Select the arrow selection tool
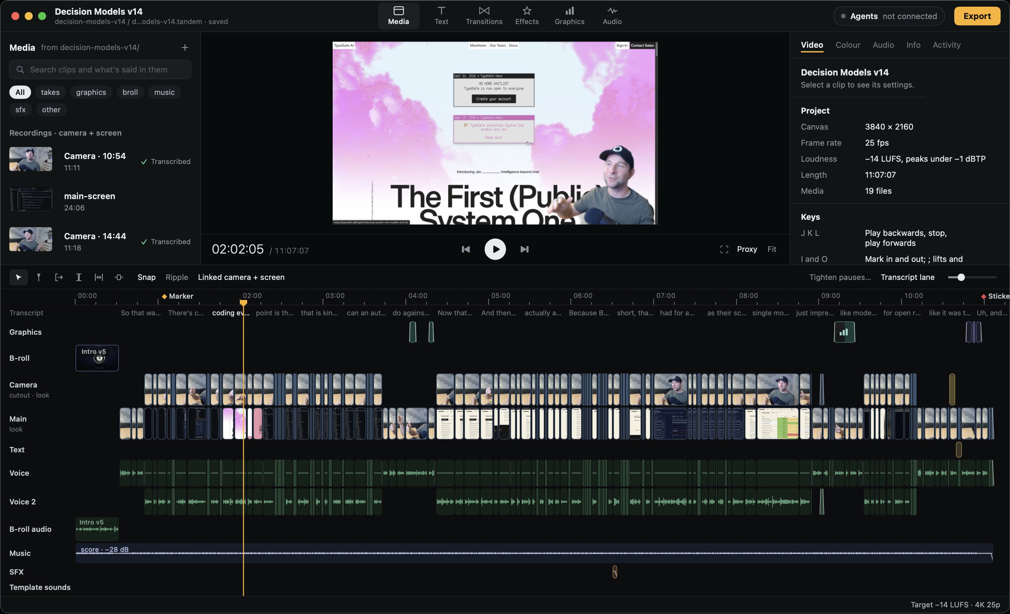1010x614 pixels. click(x=18, y=278)
